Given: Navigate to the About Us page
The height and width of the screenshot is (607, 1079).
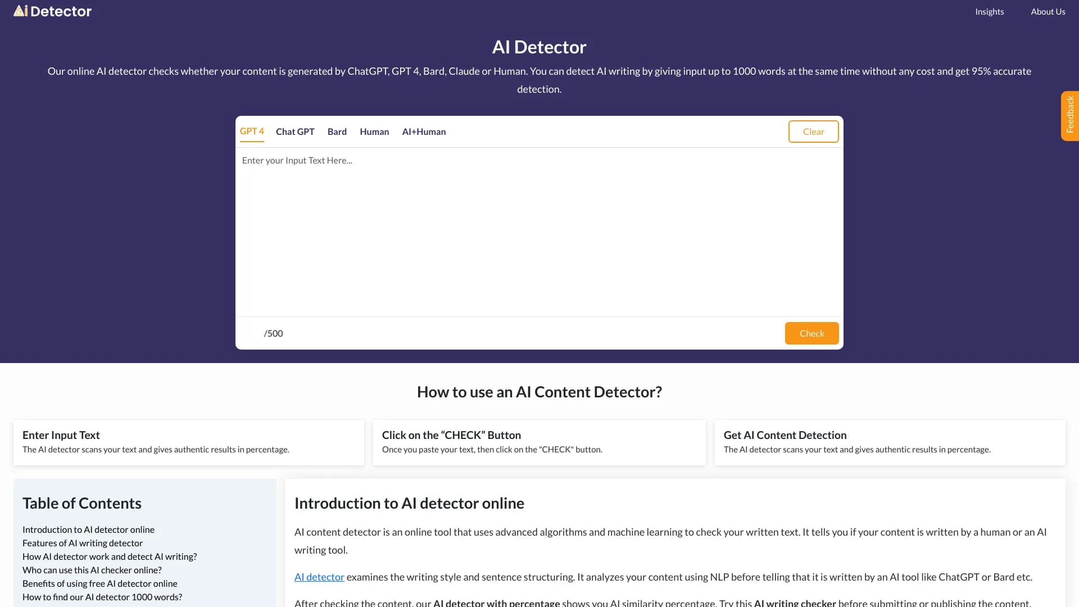Looking at the screenshot, I should [1048, 11].
